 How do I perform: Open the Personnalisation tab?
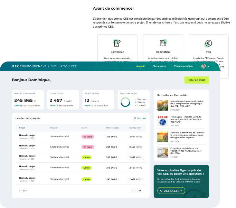pyautogui.click(x=183, y=66)
